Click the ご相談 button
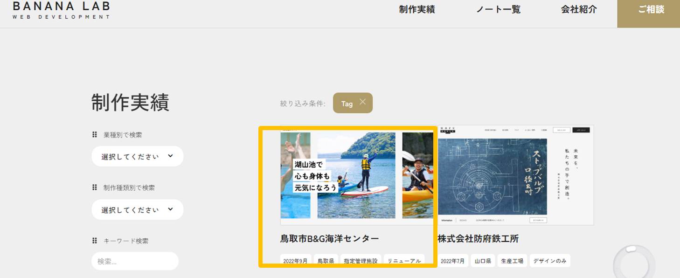Image resolution: width=680 pixels, height=278 pixels. click(648, 14)
